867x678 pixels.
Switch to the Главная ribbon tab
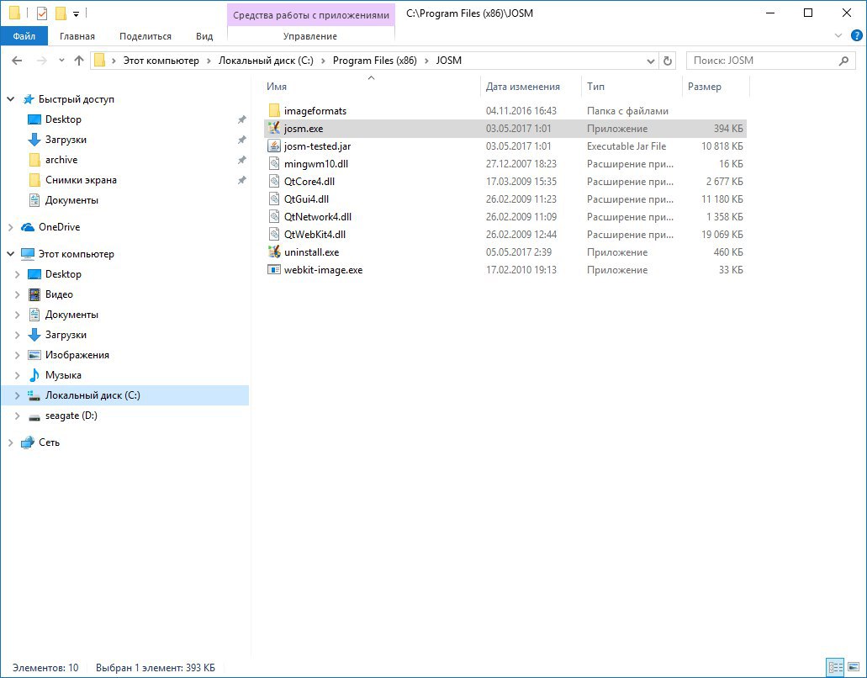pos(77,36)
